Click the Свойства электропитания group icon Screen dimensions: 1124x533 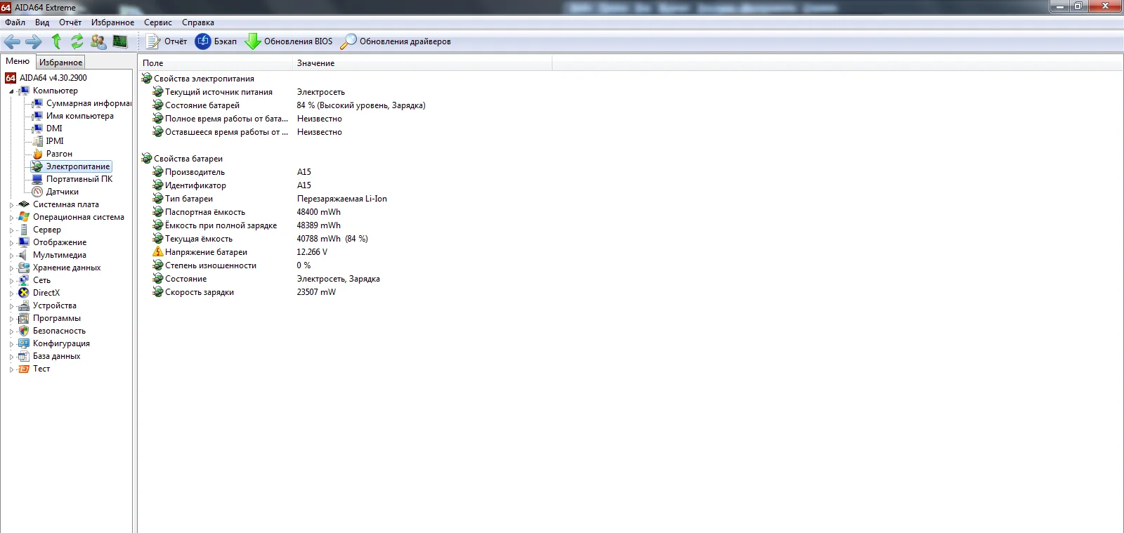pos(147,79)
